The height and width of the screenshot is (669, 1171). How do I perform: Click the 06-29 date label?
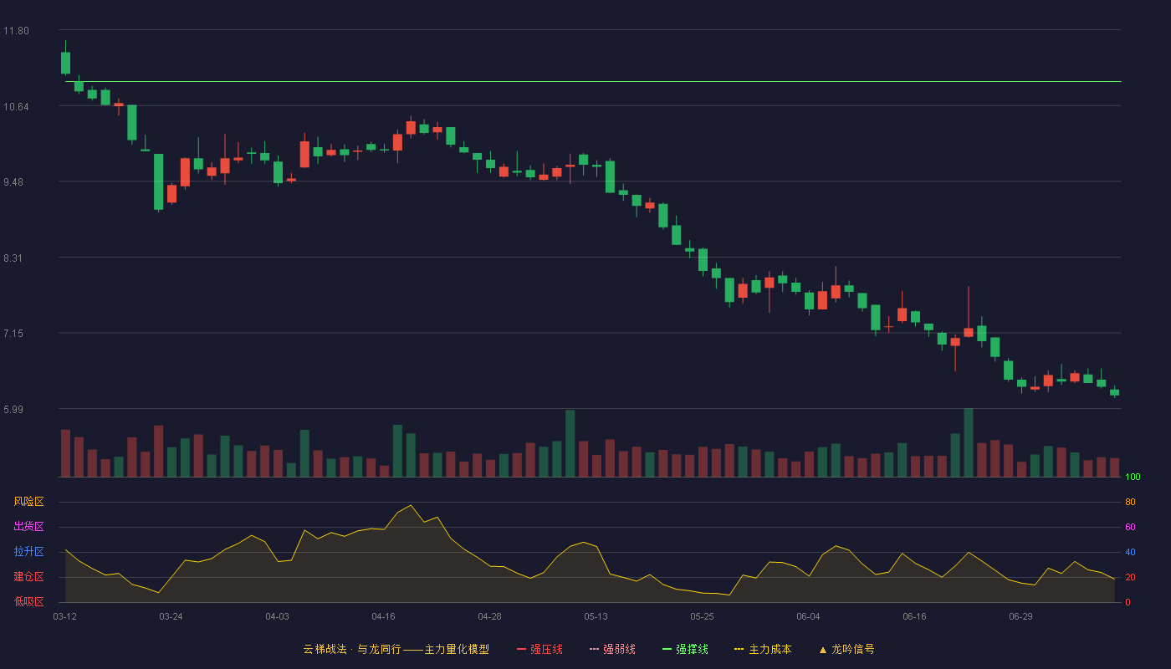click(x=1020, y=616)
